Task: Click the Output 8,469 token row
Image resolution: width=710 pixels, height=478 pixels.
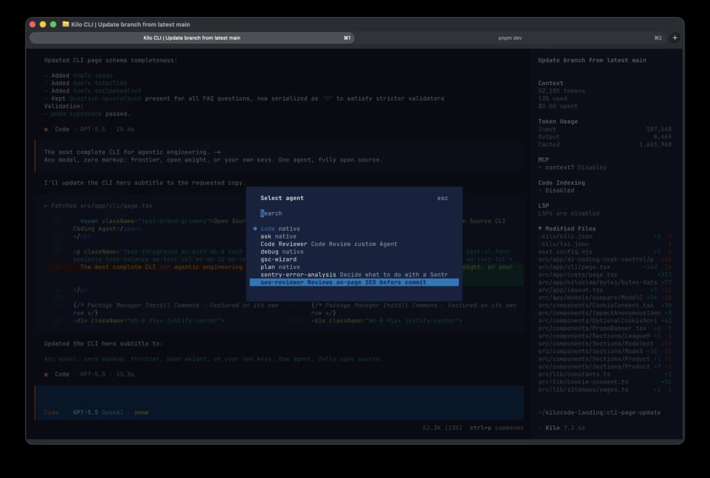Action: pos(605,137)
